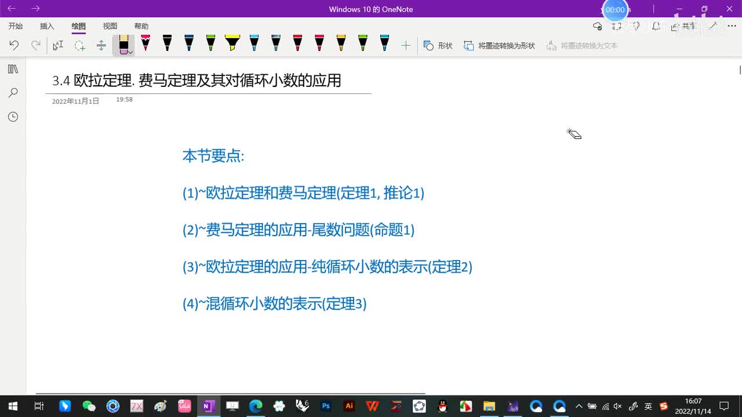This screenshot has width=742, height=417.
Task: Select the eraser tool
Action: point(123,45)
